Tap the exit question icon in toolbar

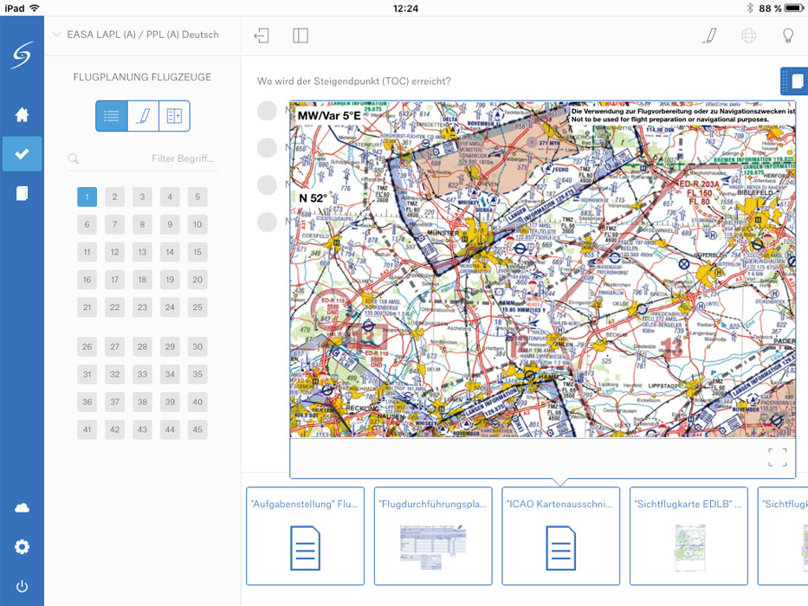[x=262, y=35]
